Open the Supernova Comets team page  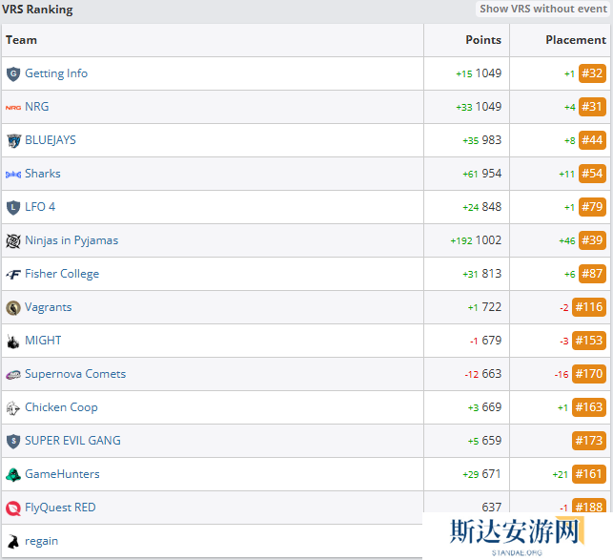[x=75, y=374]
